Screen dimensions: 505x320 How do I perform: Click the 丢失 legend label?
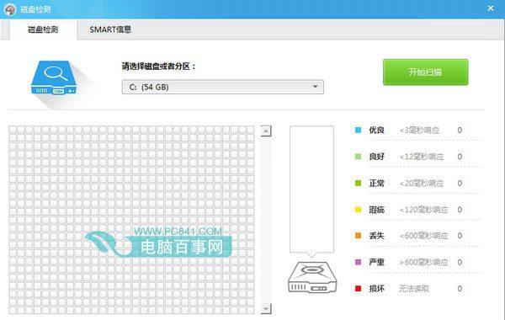[x=376, y=236]
